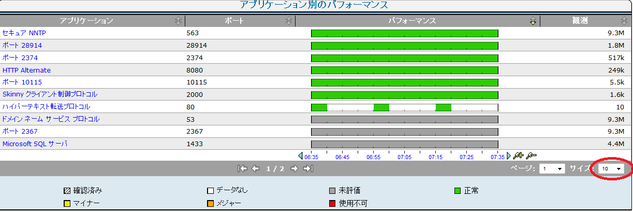Click the 未評価 gray legend swatch

coord(332,191)
